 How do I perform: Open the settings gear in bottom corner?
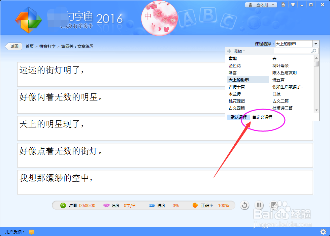coord(324,232)
